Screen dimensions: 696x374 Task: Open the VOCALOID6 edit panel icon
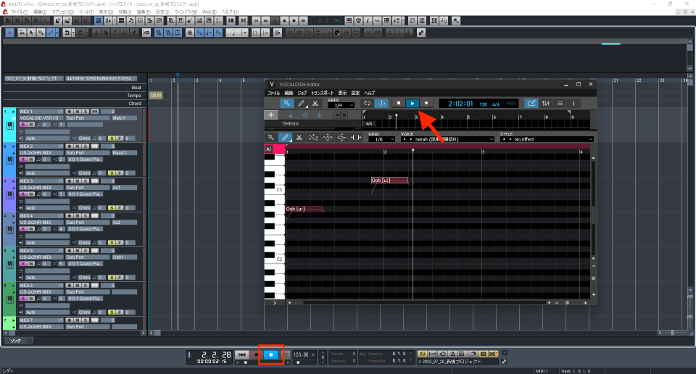531,104
